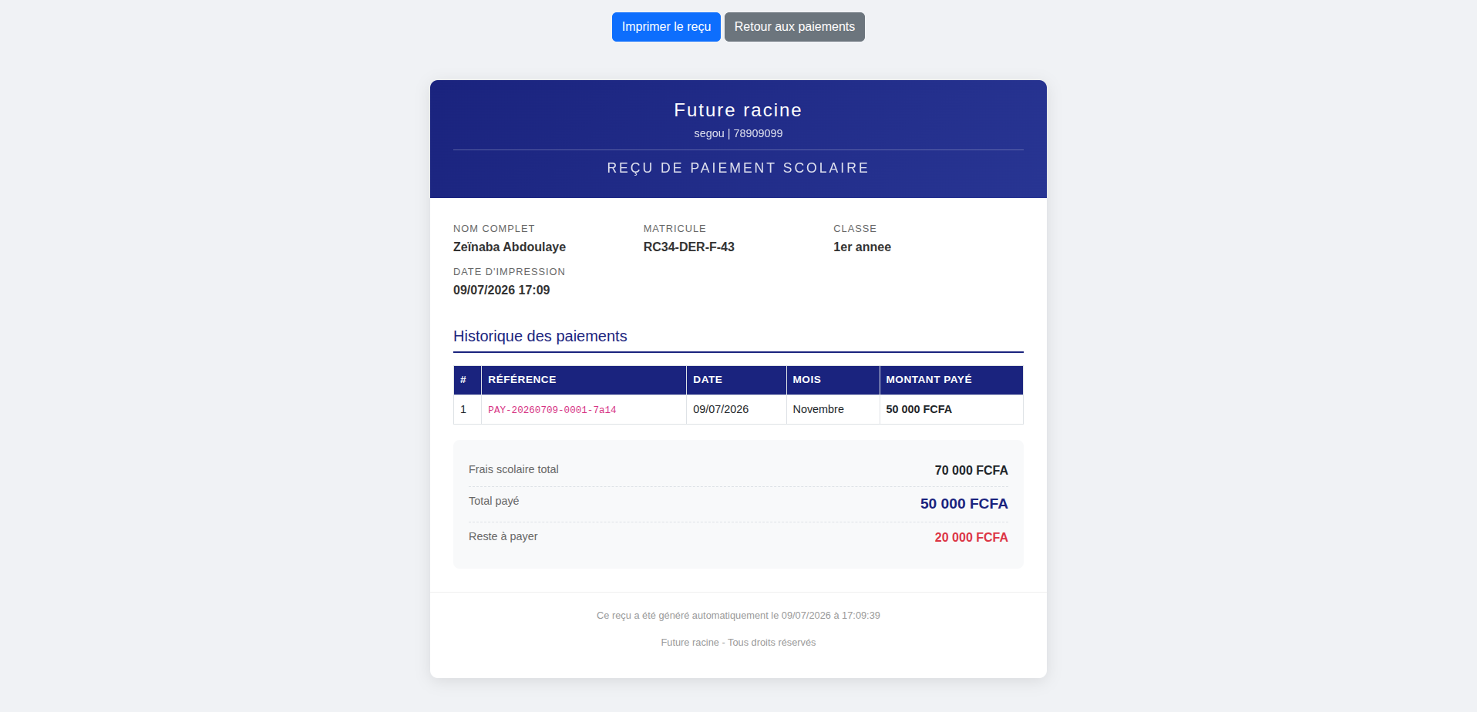Click the Imprimer le reçu button
Image resolution: width=1477 pixels, height=712 pixels.
[x=666, y=27]
